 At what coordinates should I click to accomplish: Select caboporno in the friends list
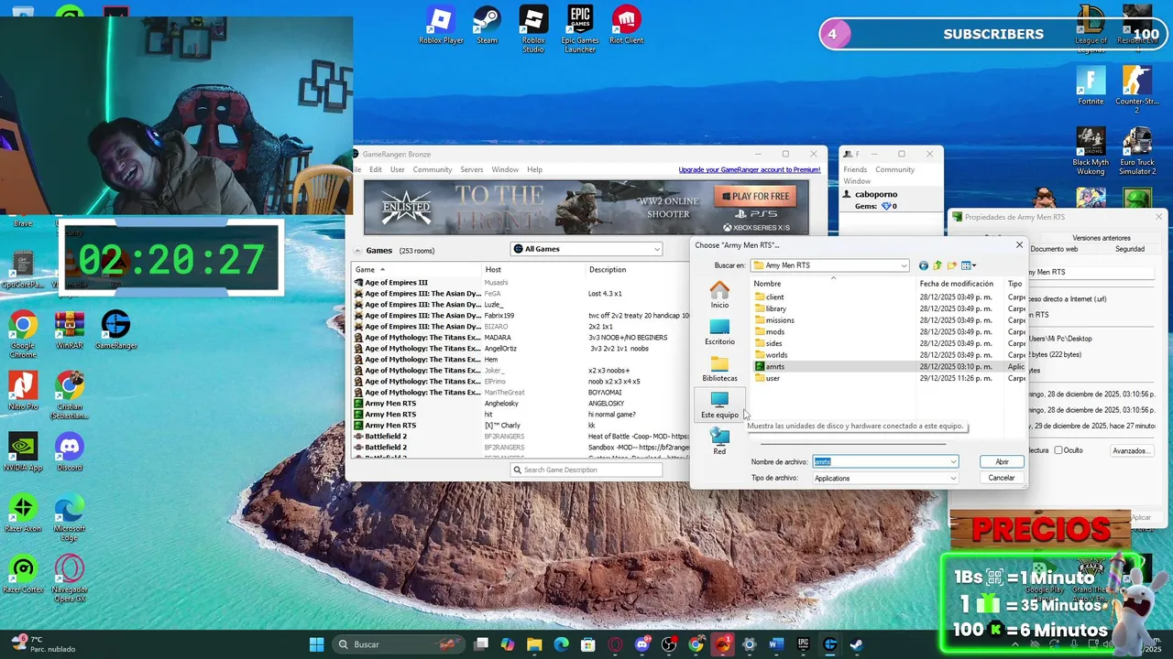coord(876,194)
